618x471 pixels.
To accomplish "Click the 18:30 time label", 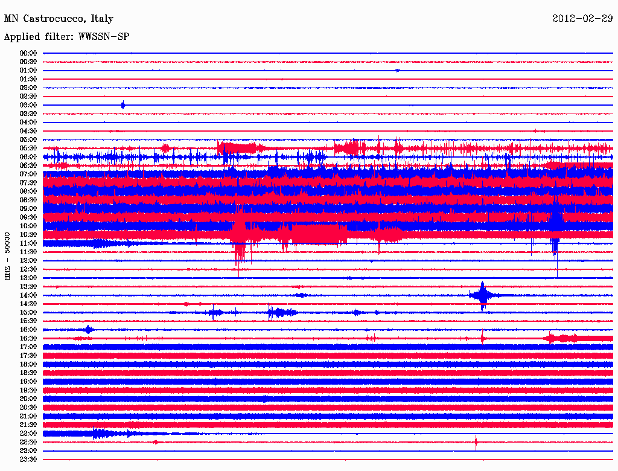I will coord(28,373).
